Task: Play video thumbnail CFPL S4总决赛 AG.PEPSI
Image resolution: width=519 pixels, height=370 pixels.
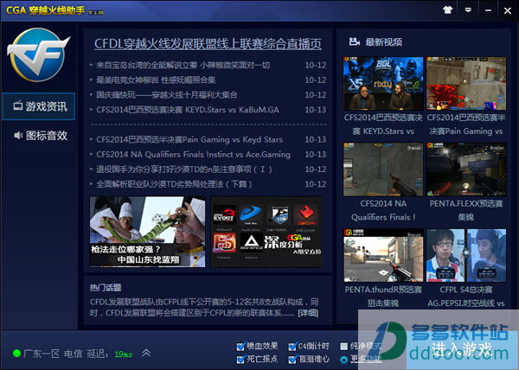Action: pyautogui.click(x=466, y=255)
